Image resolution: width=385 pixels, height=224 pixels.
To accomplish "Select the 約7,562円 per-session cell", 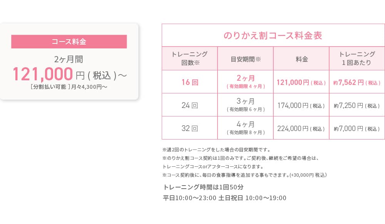I will 357,82.
